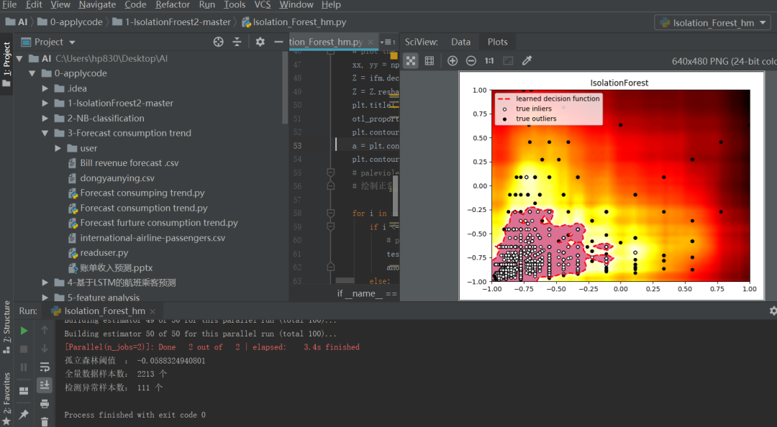Click the down stack trace arrow in Run panel
The width and height of the screenshot is (777, 427).
point(45,348)
